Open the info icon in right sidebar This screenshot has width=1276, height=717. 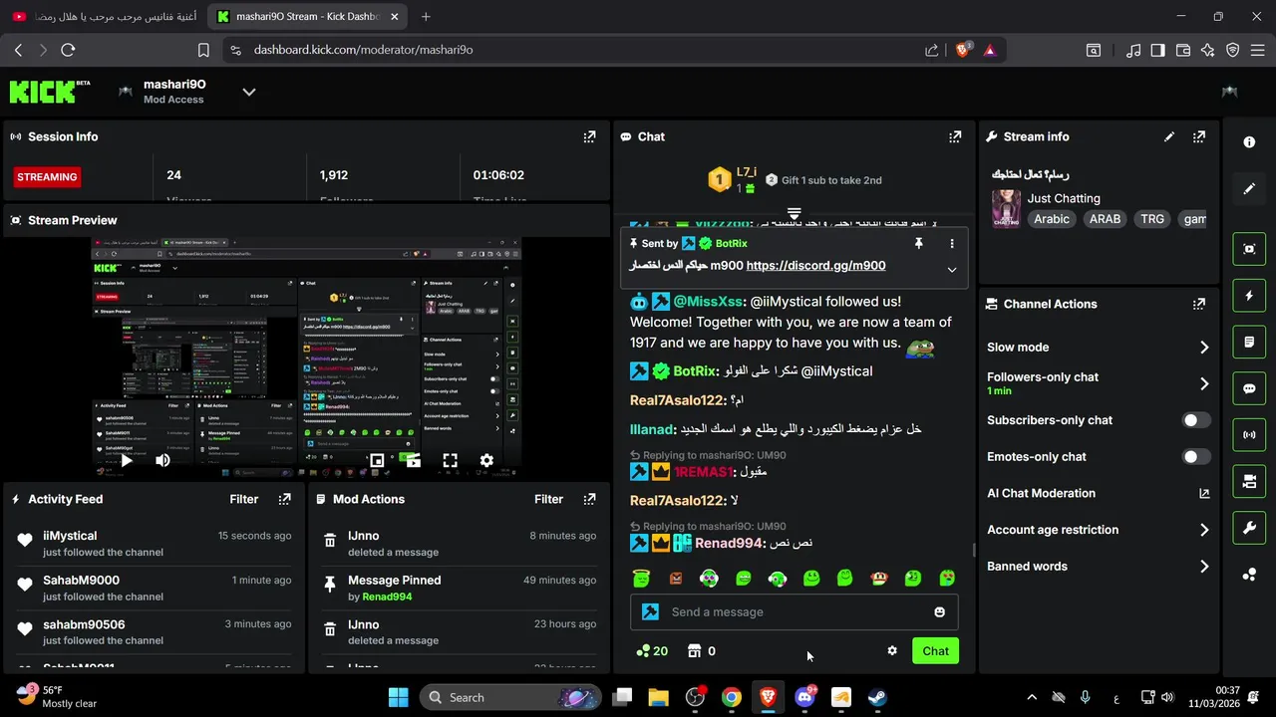(1249, 142)
